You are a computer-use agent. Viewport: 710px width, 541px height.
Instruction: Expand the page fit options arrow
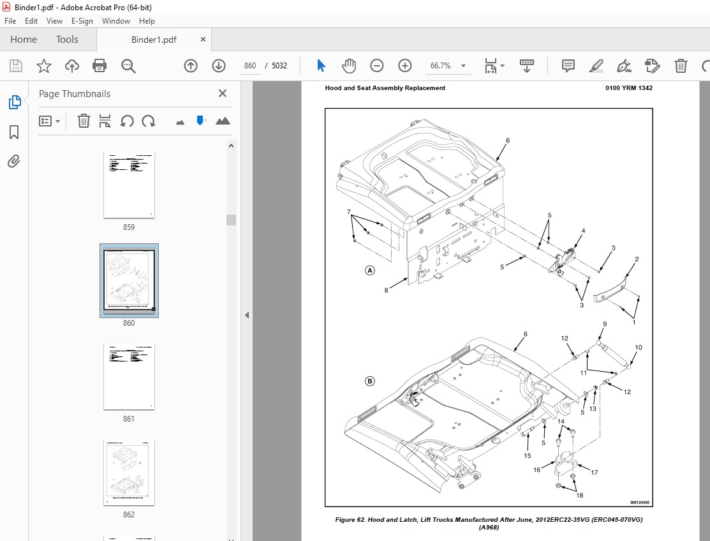tap(503, 66)
